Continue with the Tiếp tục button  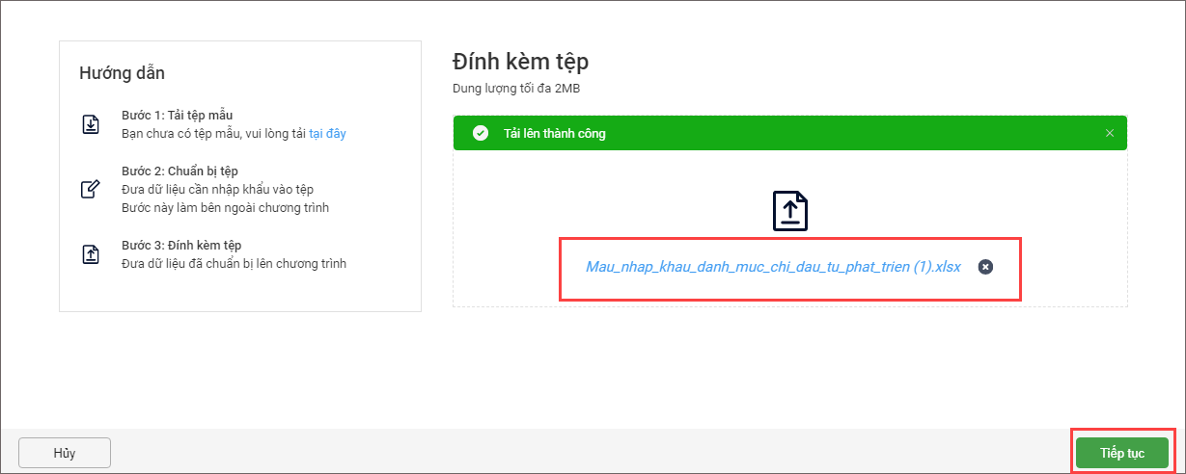pyautogui.click(x=1122, y=453)
